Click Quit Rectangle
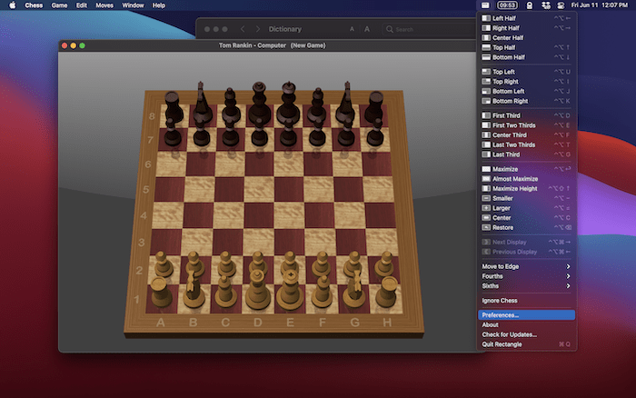The image size is (636, 398). (503, 344)
